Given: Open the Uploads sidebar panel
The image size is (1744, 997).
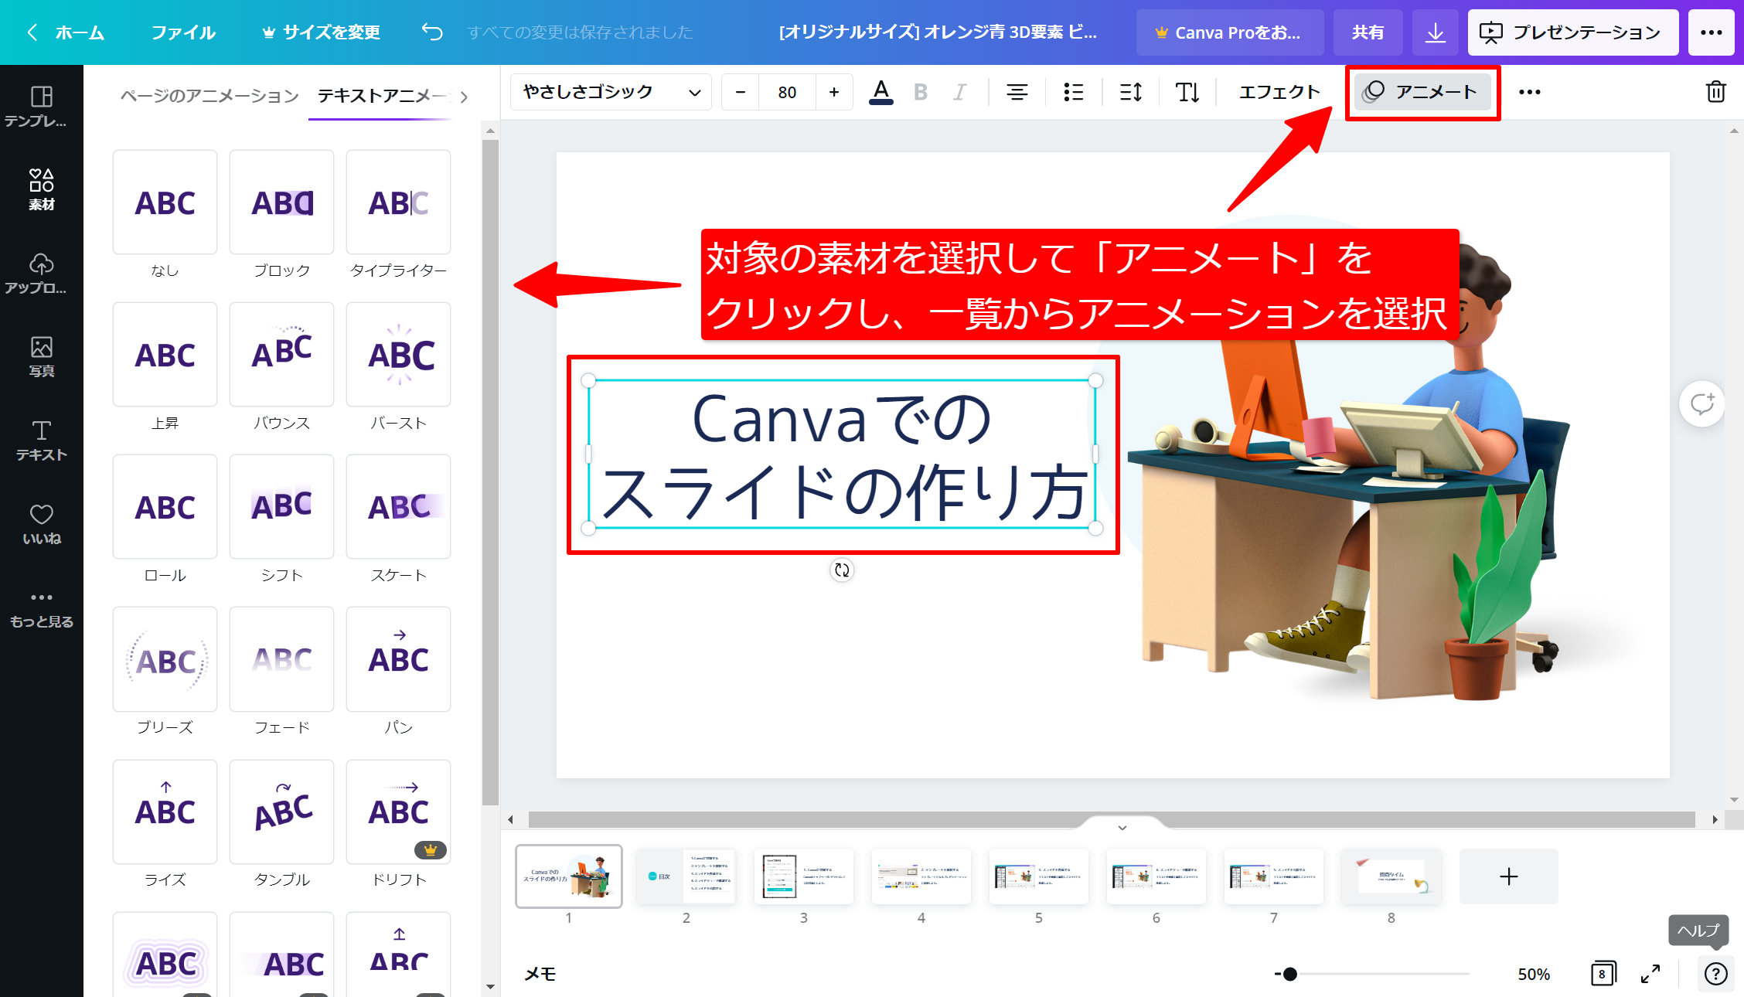Looking at the screenshot, I should coord(41,273).
